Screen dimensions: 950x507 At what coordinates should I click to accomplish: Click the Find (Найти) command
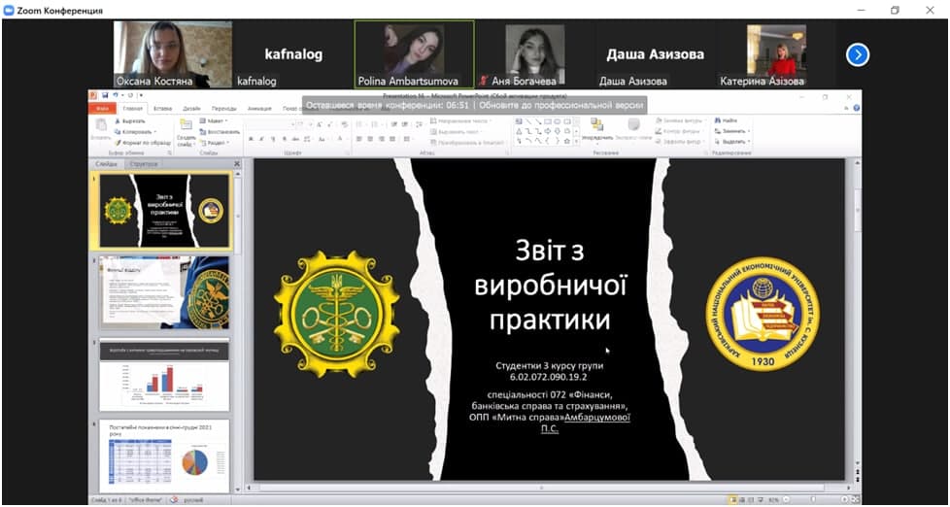(x=726, y=120)
